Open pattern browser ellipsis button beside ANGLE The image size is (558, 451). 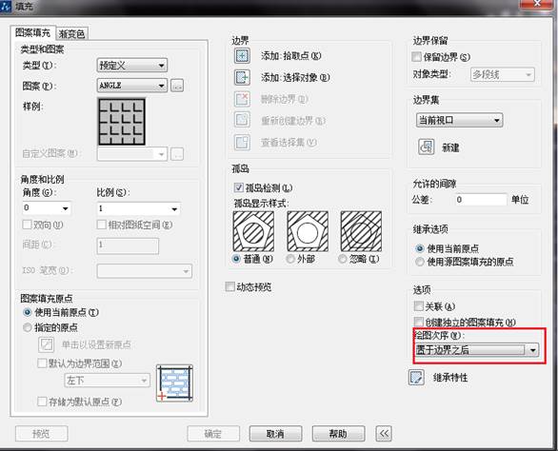[x=177, y=86]
